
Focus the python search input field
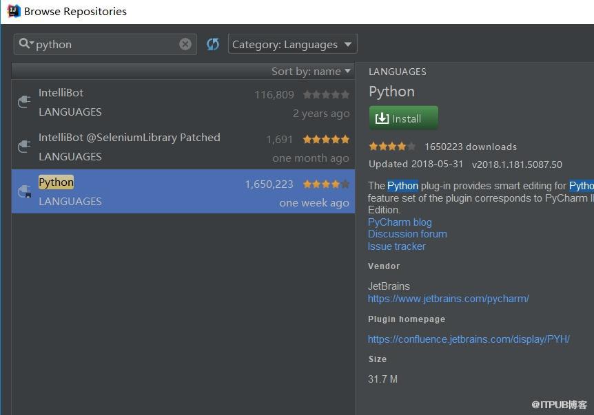tap(106, 44)
